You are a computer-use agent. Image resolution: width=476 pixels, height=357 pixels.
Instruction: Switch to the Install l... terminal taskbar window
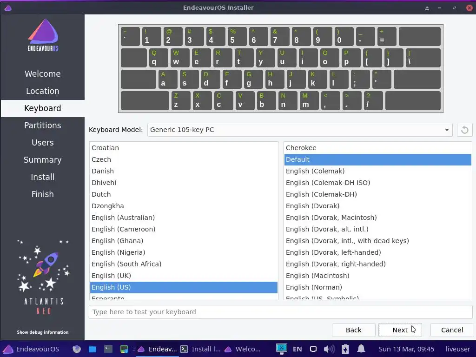tap(200, 349)
